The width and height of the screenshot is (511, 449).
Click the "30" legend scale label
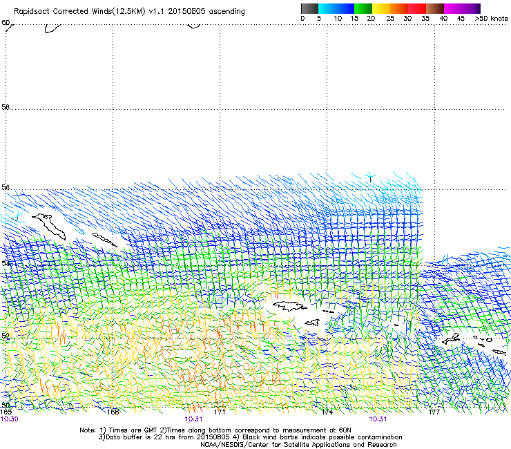407,19
